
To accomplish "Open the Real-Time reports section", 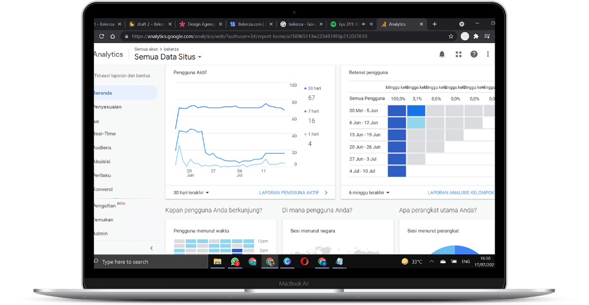I will 105,133.
